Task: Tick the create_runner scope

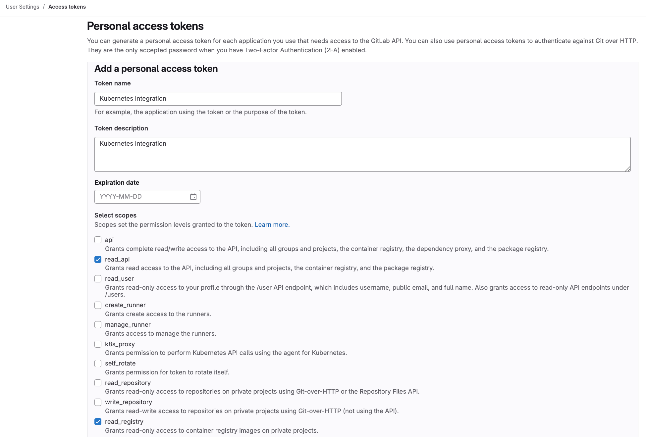Action: 98,305
